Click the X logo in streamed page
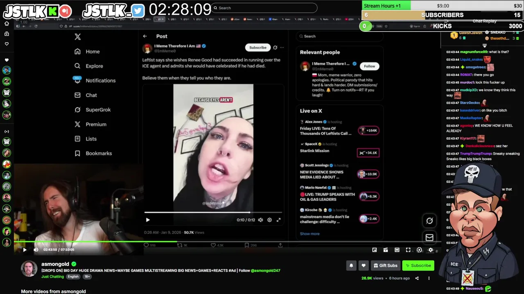Viewport: 524px width, 294px height. coord(77,37)
